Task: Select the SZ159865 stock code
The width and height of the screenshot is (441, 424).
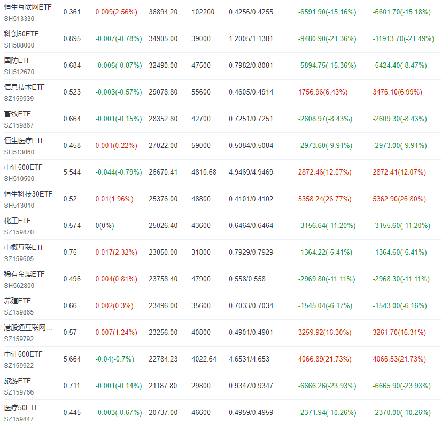Action: tap(19, 312)
